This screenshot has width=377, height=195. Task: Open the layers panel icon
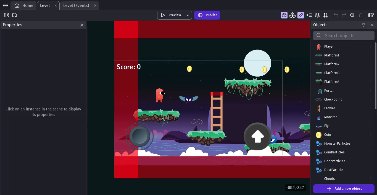[x=317, y=15]
